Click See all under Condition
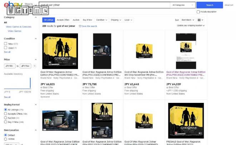Viewport: 236px width, 145px height. [x=7, y=52]
